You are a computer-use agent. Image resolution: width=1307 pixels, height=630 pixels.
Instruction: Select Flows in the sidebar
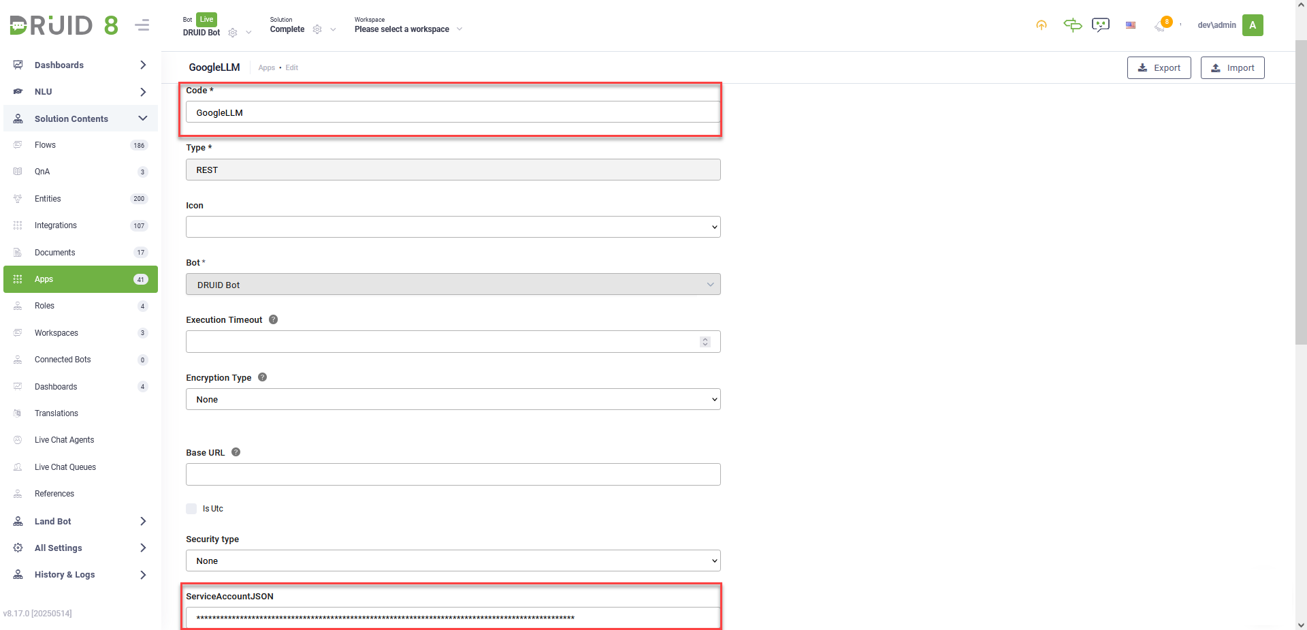pyautogui.click(x=45, y=145)
